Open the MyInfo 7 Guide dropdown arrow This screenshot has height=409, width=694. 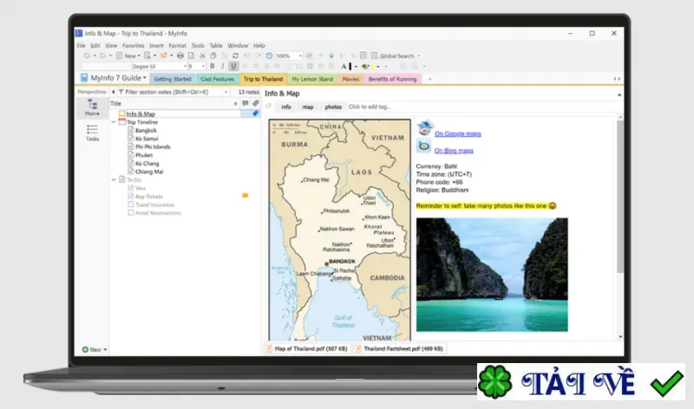pyautogui.click(x=144, y=78)
